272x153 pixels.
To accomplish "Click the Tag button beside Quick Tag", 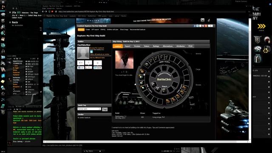I will point(105,109).
